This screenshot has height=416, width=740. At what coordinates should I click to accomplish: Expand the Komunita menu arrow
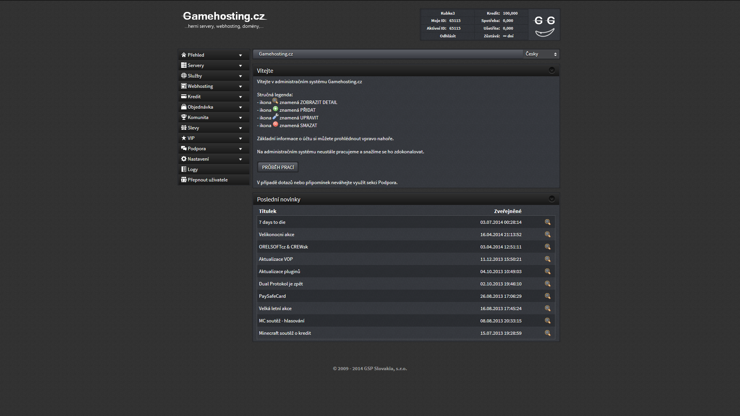240,117
